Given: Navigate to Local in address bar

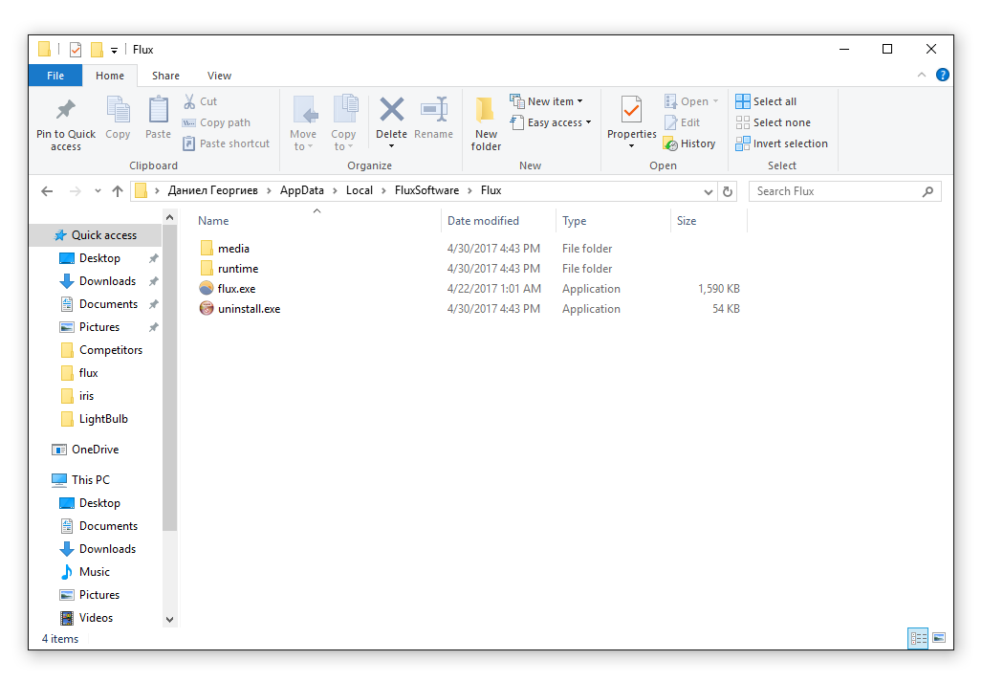Looking at the screenshot, I should tap(360, 190).
